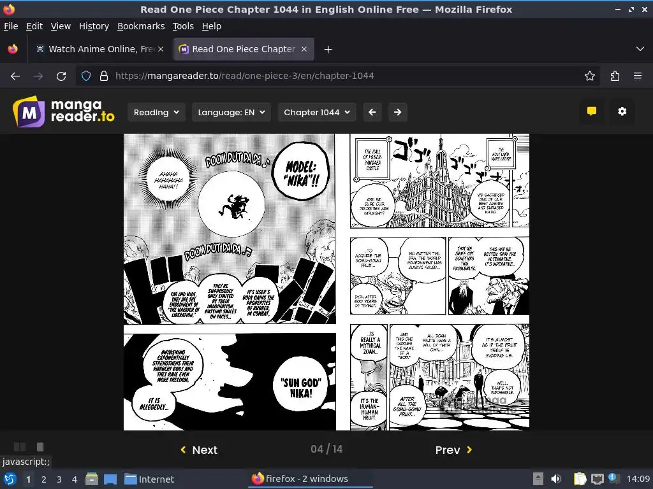Open tracking protection shield icon
This screenshot has height=489, width=653.
pos(86,76)
